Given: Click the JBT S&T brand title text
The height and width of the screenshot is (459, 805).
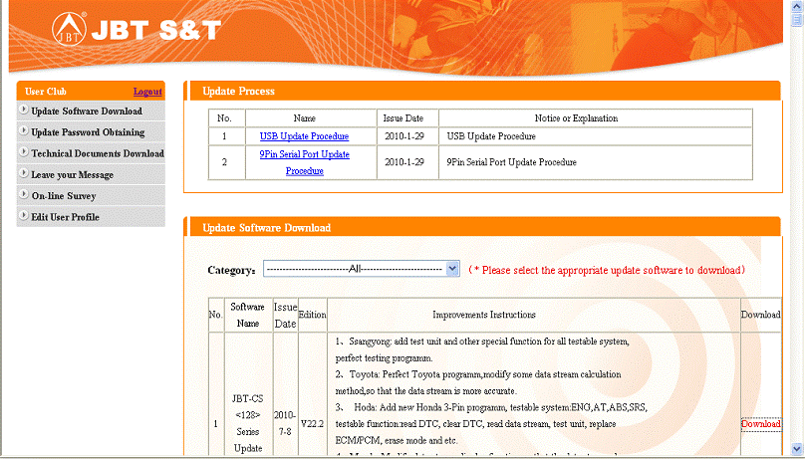Looking at the screenshot, I should pyautogui.click(x=154, y=31).
